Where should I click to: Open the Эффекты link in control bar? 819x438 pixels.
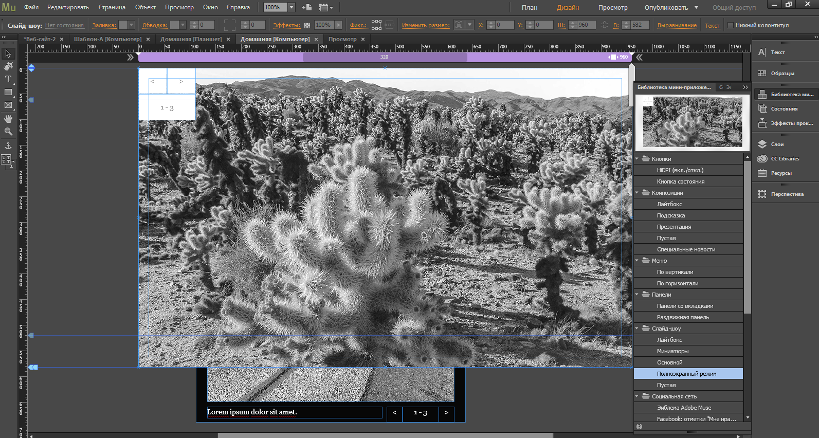pyautogui.click(x=286, y=25)
